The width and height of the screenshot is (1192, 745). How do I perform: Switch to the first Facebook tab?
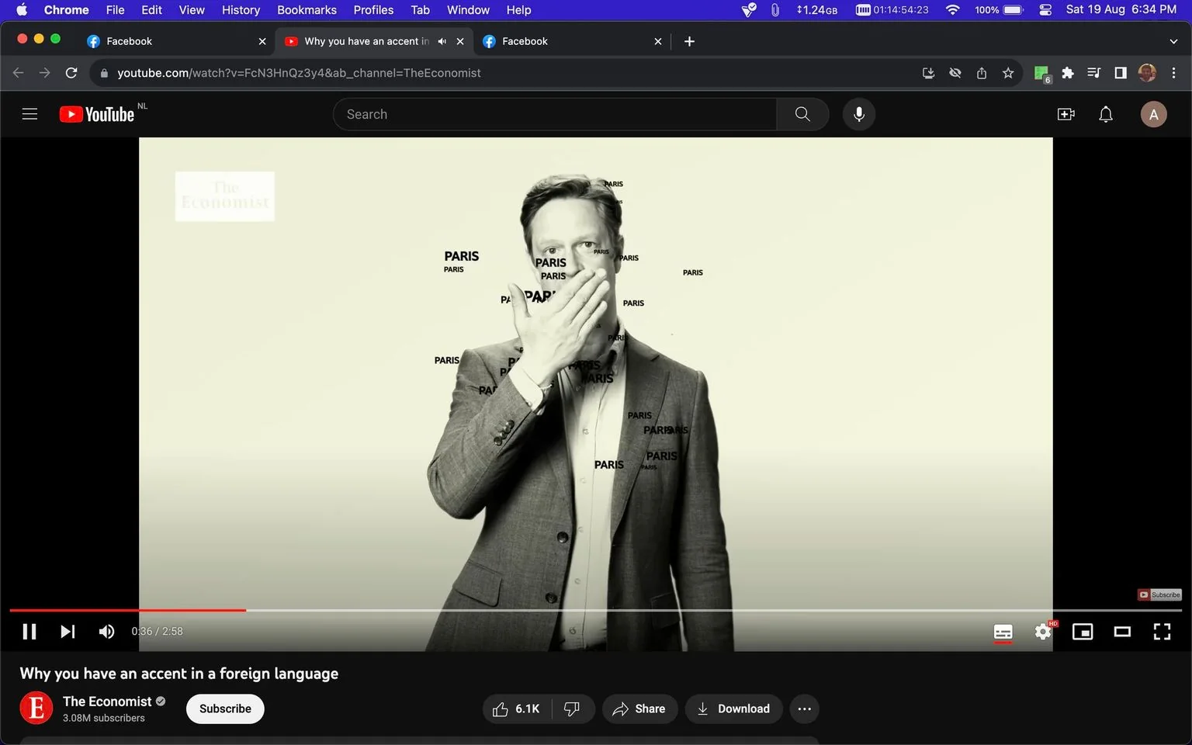click(x=175, y=41)
